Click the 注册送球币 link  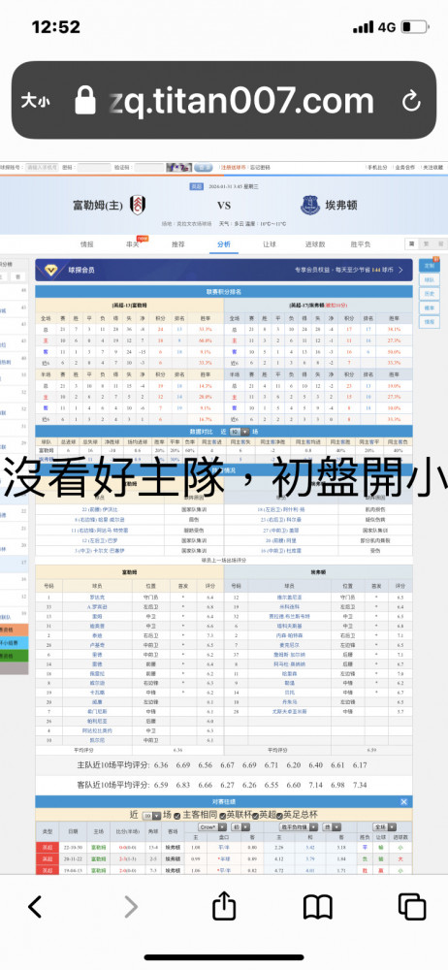(x=233, y=168)
